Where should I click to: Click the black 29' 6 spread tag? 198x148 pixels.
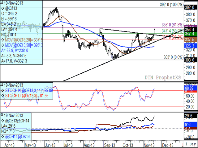(x=191, y=116)
